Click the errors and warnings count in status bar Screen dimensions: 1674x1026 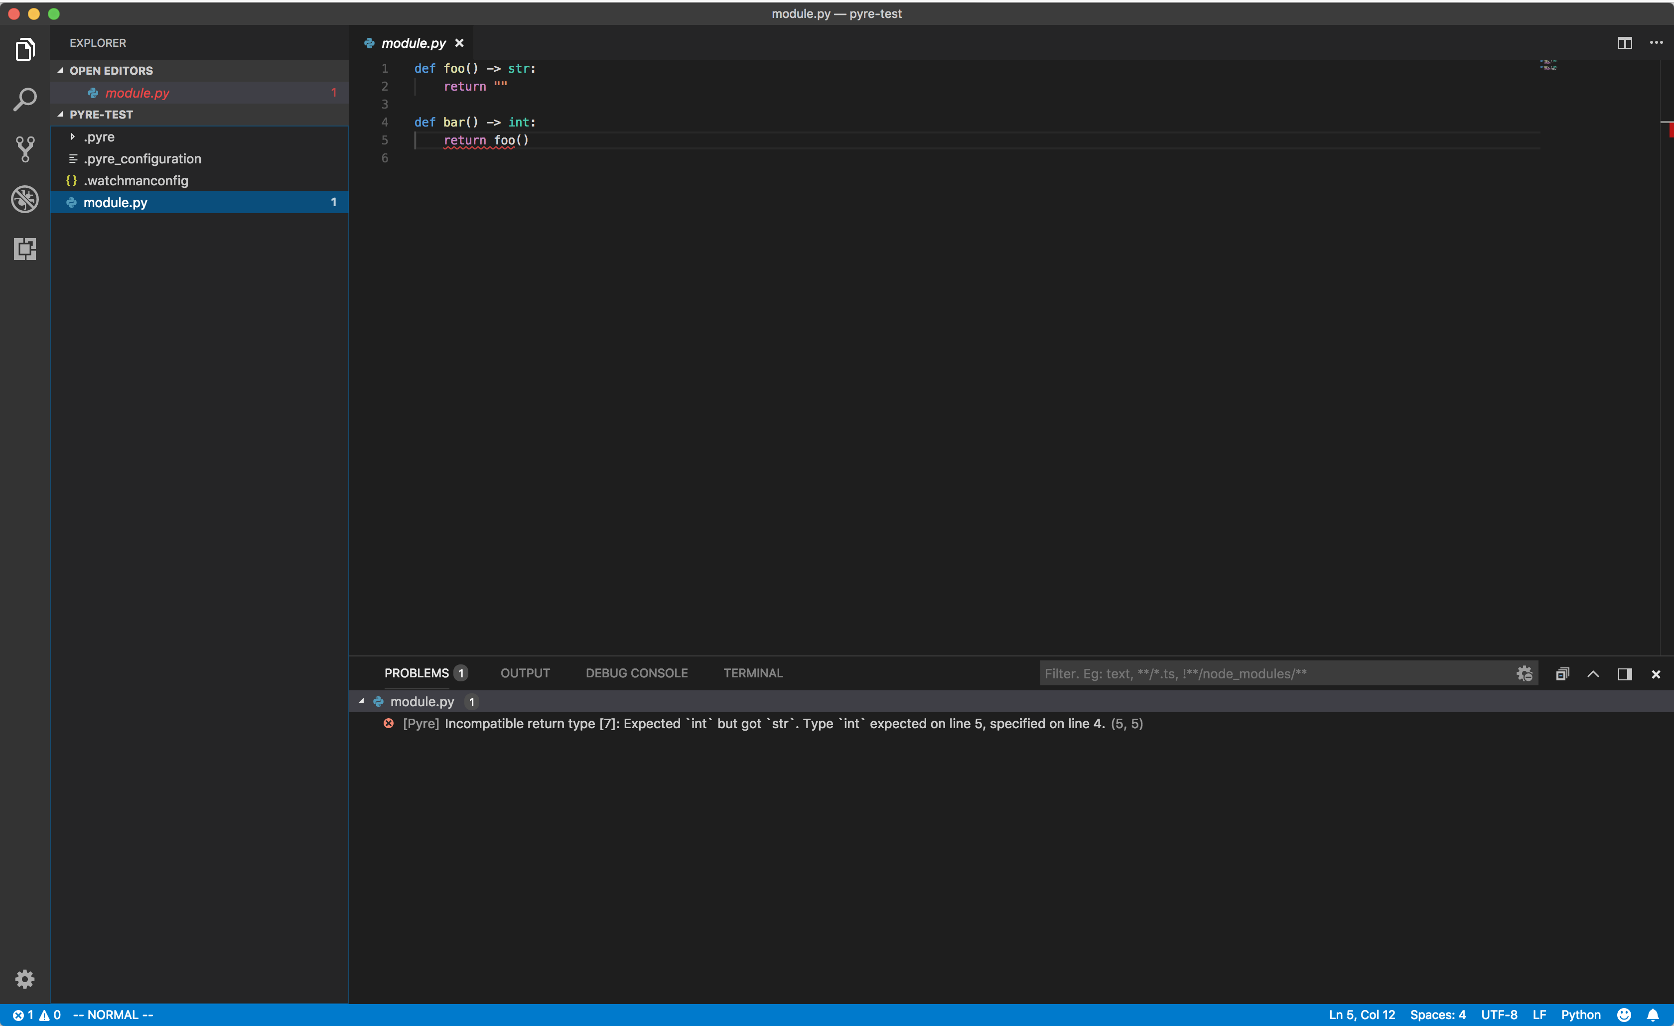37,1015
